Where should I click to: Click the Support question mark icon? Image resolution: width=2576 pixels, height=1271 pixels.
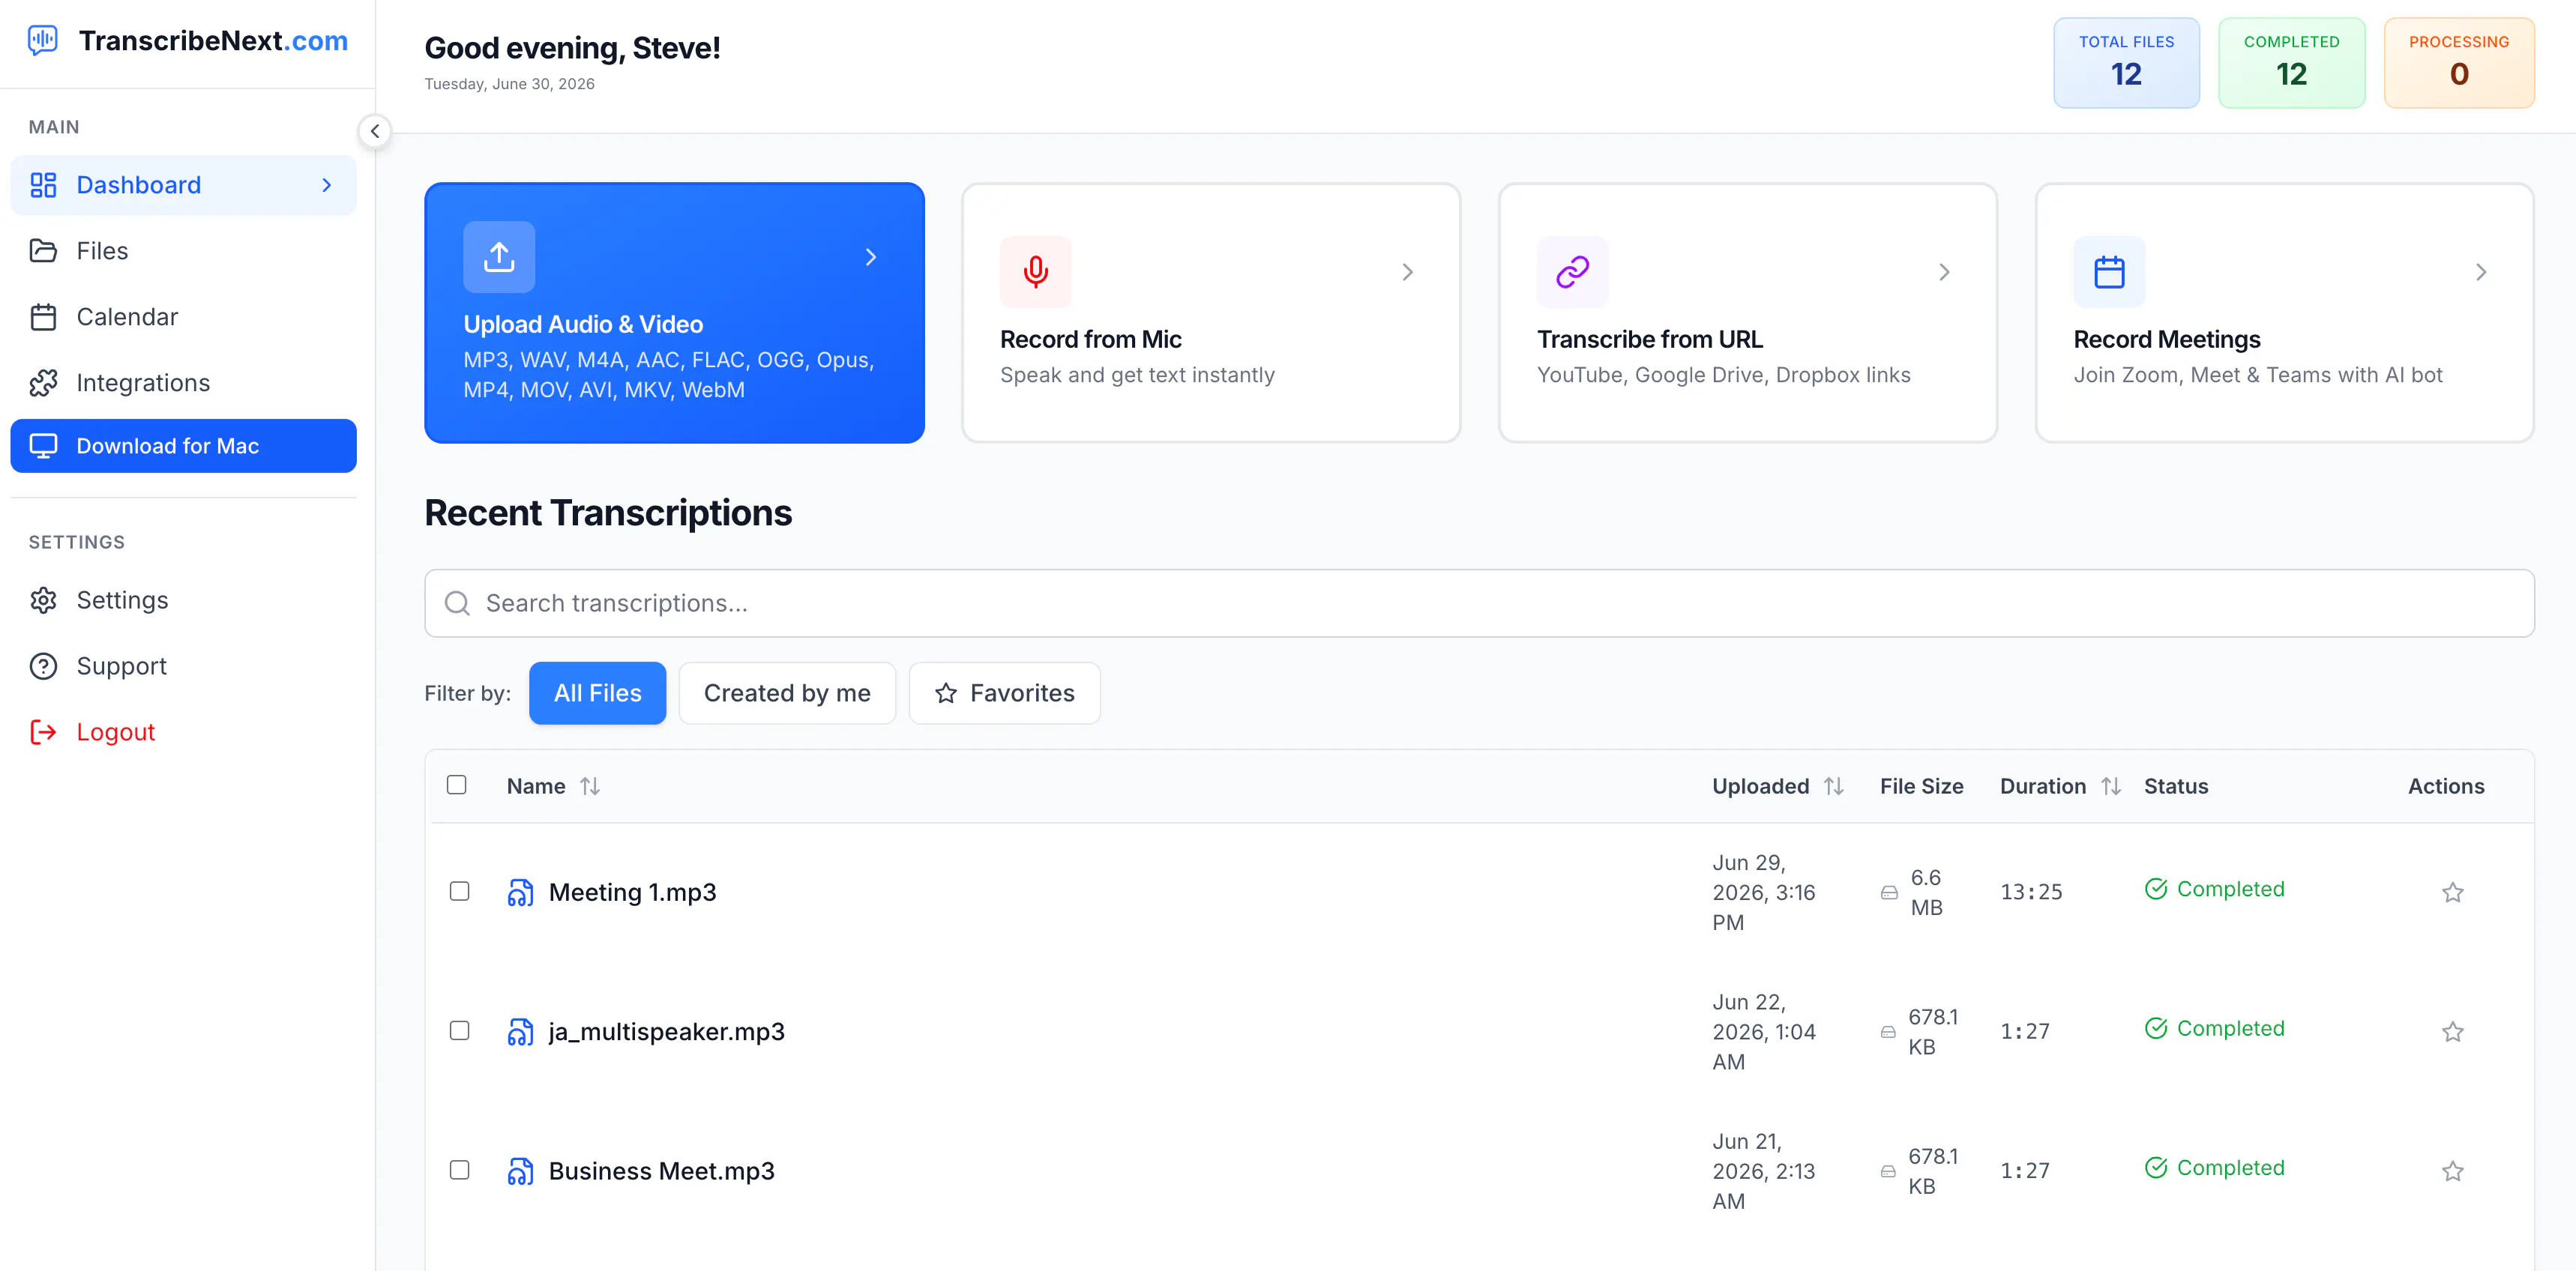coord(43,665)
